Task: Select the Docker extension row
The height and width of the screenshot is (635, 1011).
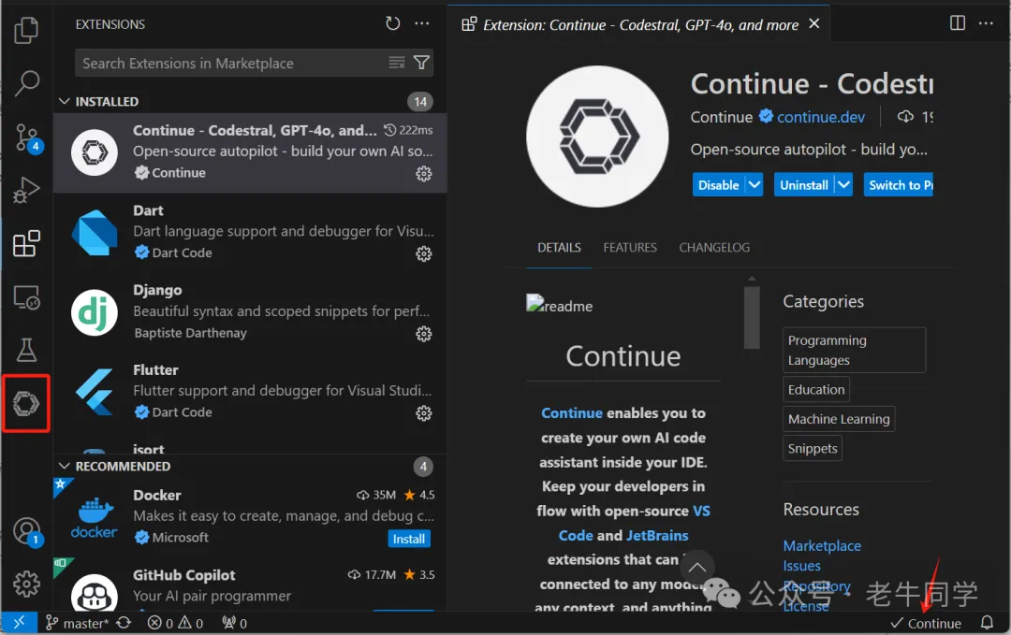Action: pos(250,516)
